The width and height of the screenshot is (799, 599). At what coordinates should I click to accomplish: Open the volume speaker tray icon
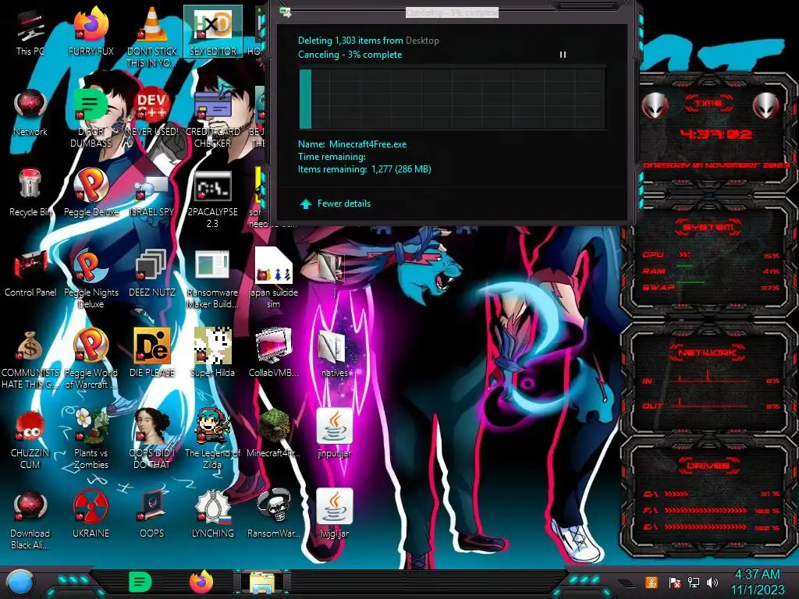[x=712, y=582]
